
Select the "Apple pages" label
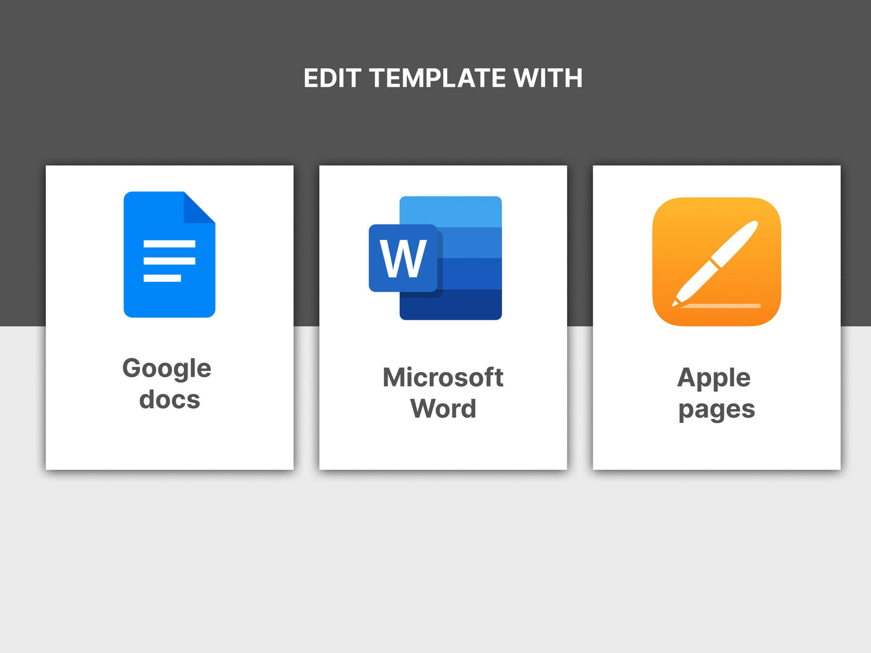tap(716, 393)
